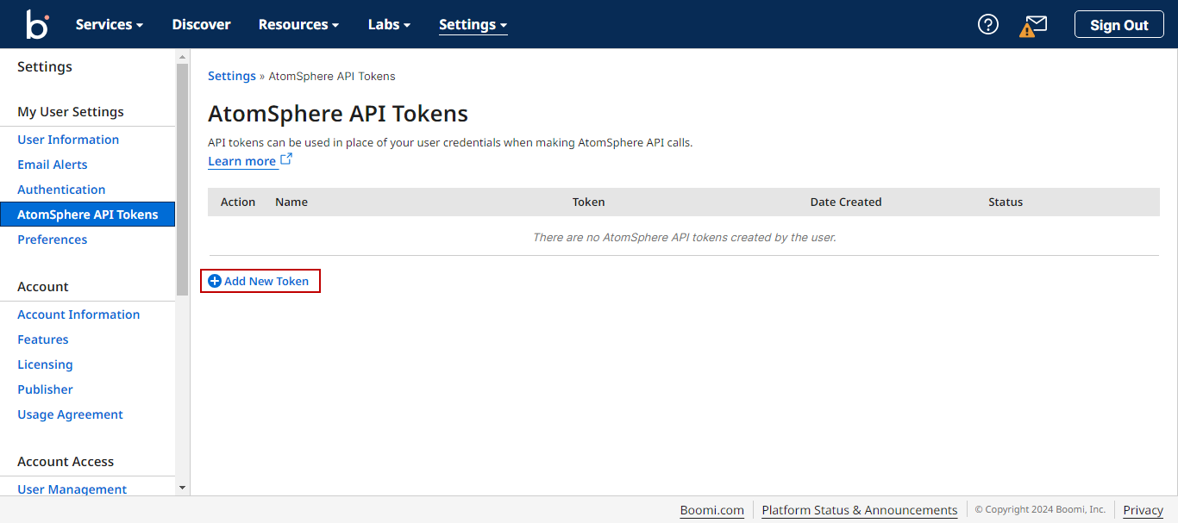This screenshot has height=523, width=1178.
Task: Open User Information settings
Action: point(68,140)
